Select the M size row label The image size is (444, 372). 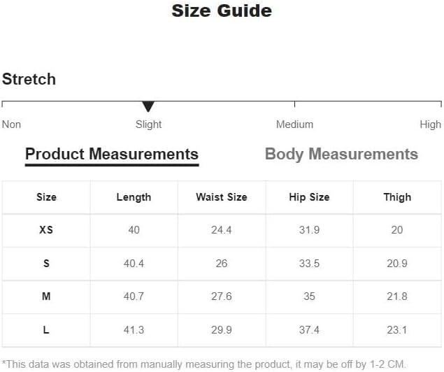point(46,296)
